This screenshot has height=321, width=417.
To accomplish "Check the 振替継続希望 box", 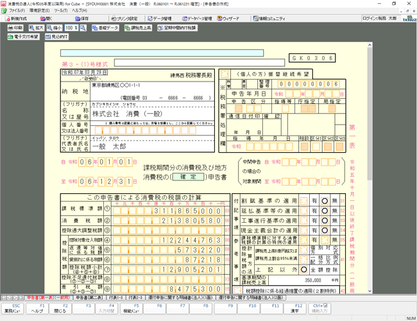I will tap(225, 74).
